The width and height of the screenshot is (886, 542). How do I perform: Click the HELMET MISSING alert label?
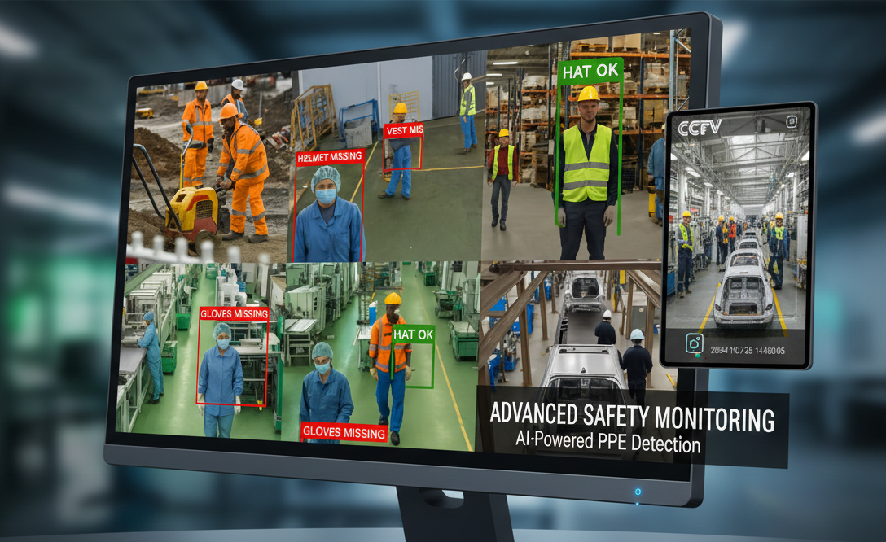(x=330, y=157)
